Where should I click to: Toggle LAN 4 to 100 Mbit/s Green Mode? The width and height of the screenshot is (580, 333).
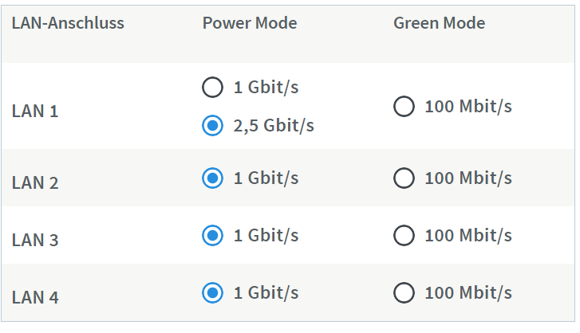coord(404,292)
